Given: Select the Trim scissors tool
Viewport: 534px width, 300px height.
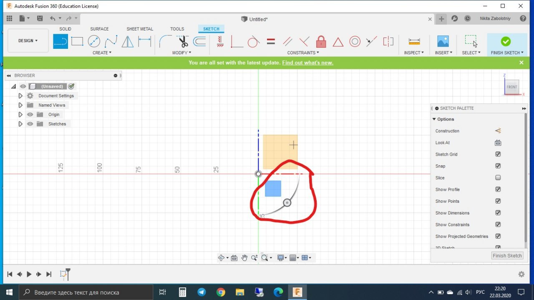Looking at the screenshot, I should tap(183, 41).
